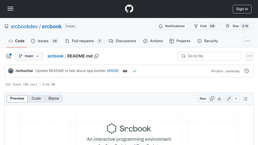The width and height of the screenshot is (258, 145).
Task: Open the Pull requests tab
Action: point(83,41)
